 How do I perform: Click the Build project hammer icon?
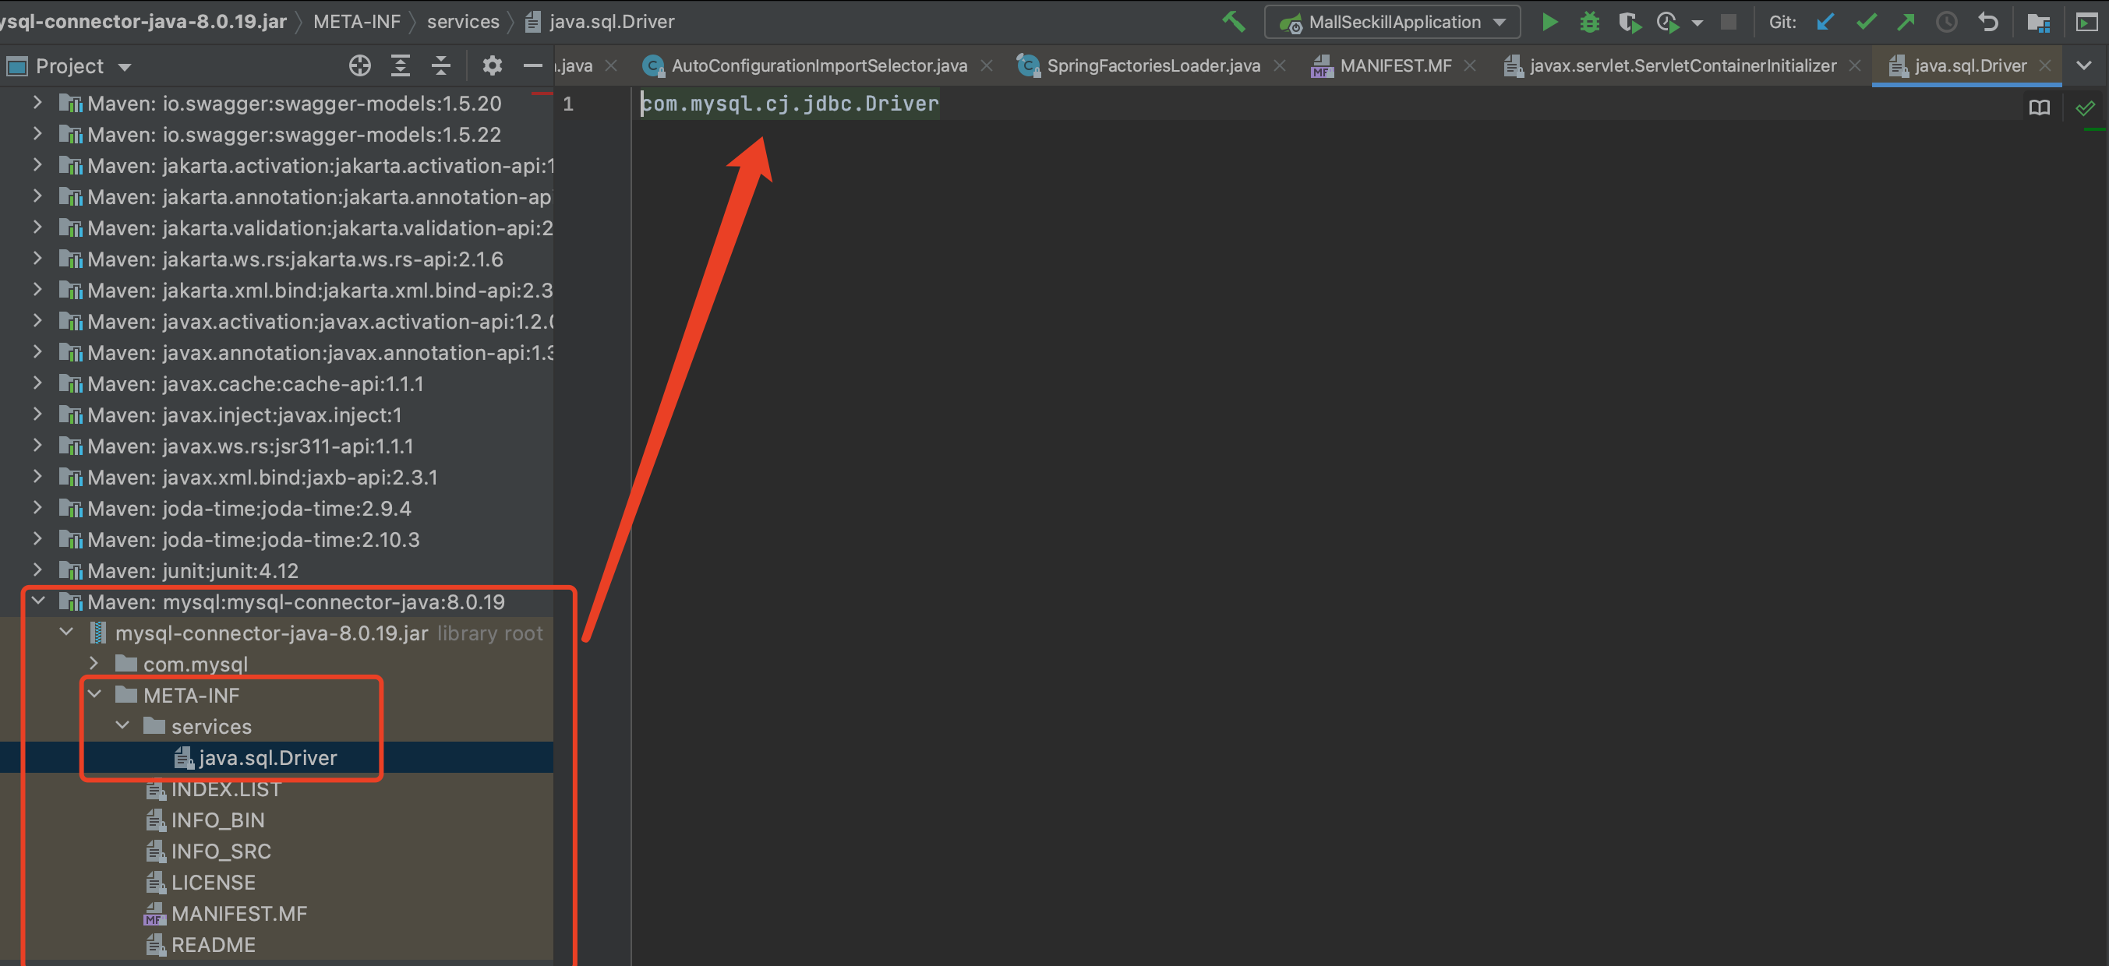pyautogui.click(x=1233, y=22)
